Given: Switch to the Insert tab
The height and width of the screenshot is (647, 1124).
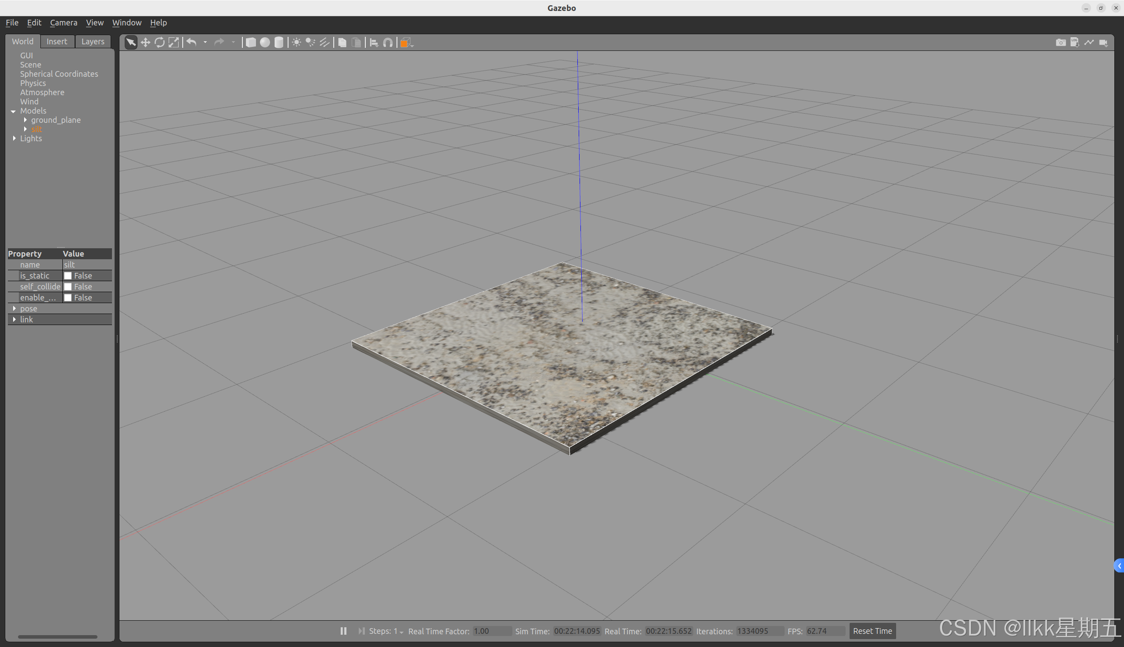Looking at the screenshot, I should tap(57, 41).
